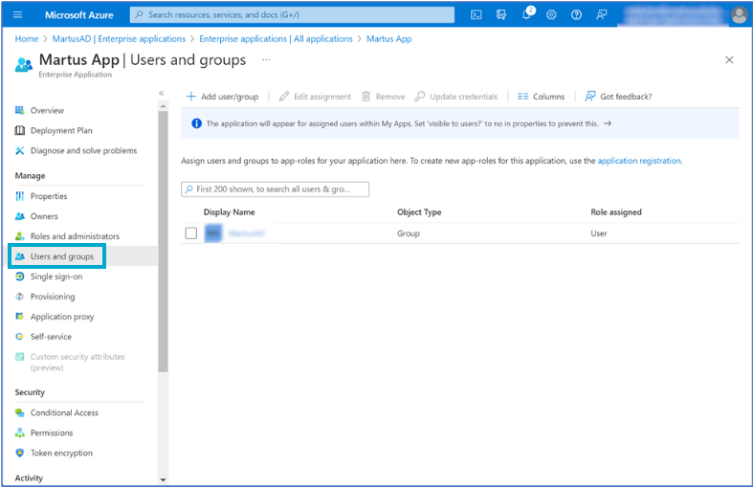Click the Application proxy icon

click(x=20, y=317)
